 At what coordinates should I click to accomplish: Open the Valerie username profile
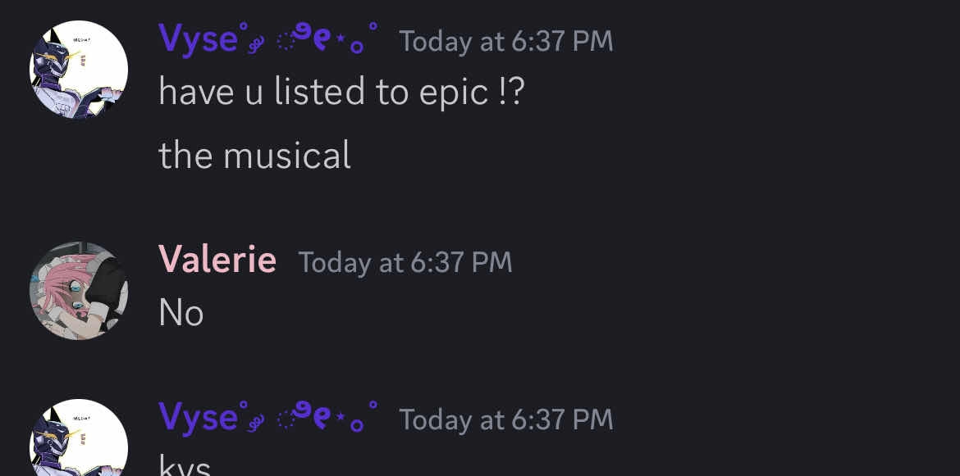pos(217,261)
